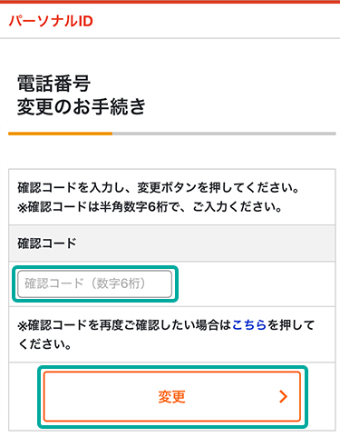Select the 変更のお手続き heading line

click(82, 106)
